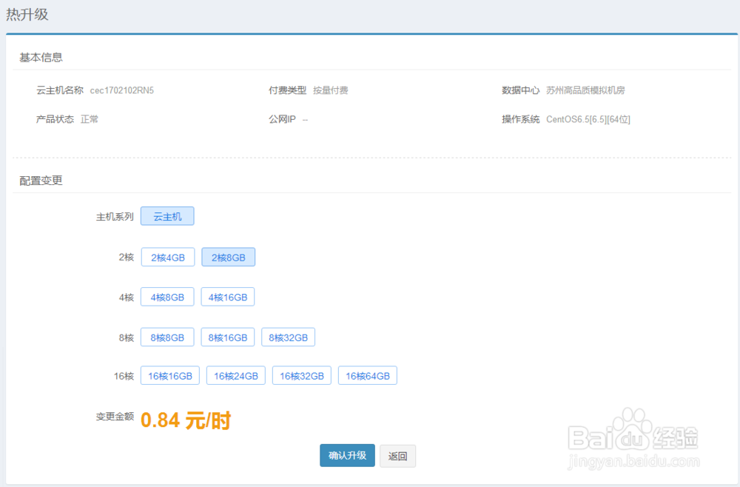Choose the 16核24GB configuration
Image resolution: width=740 pixels, height=487 pixels.
click(235, 375)
